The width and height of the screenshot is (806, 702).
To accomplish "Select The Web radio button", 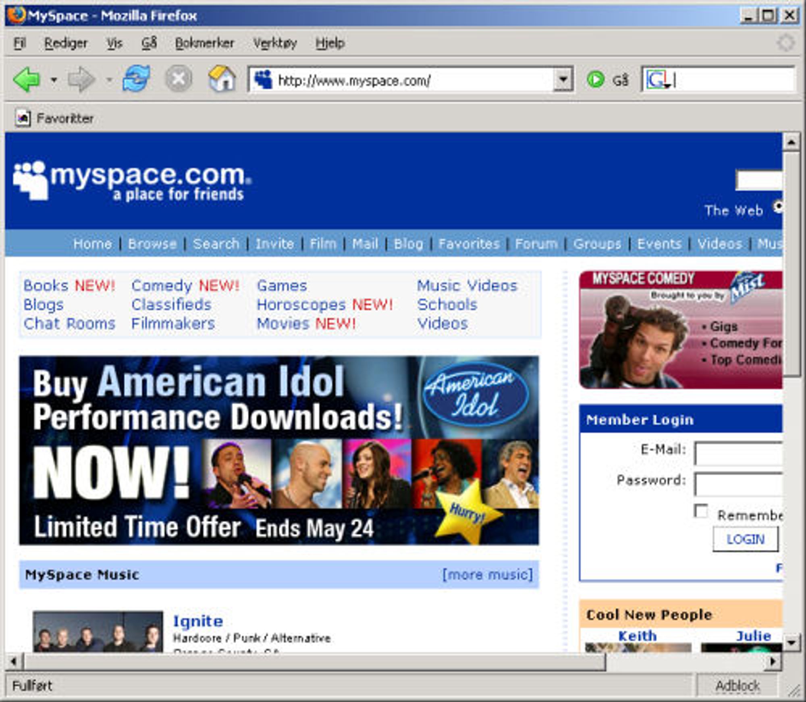I will 777,207.
